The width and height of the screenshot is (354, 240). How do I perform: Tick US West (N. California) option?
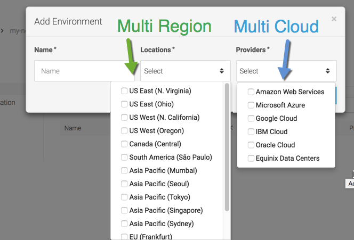coord(124,118)
